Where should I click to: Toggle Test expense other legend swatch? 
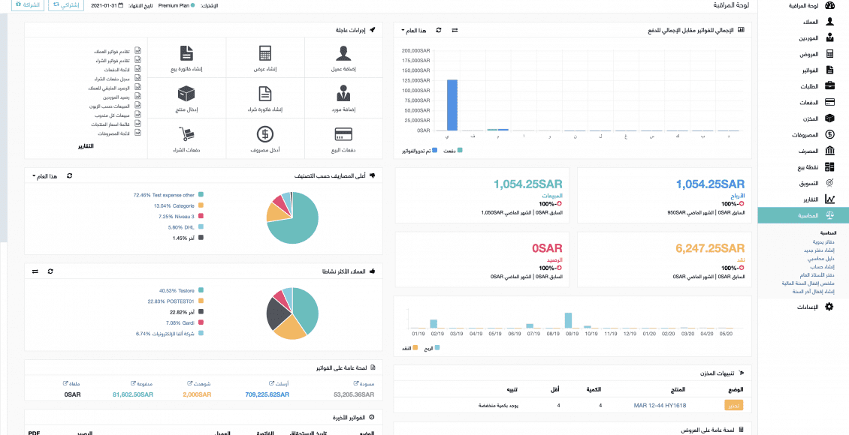[x=201, y=194]
